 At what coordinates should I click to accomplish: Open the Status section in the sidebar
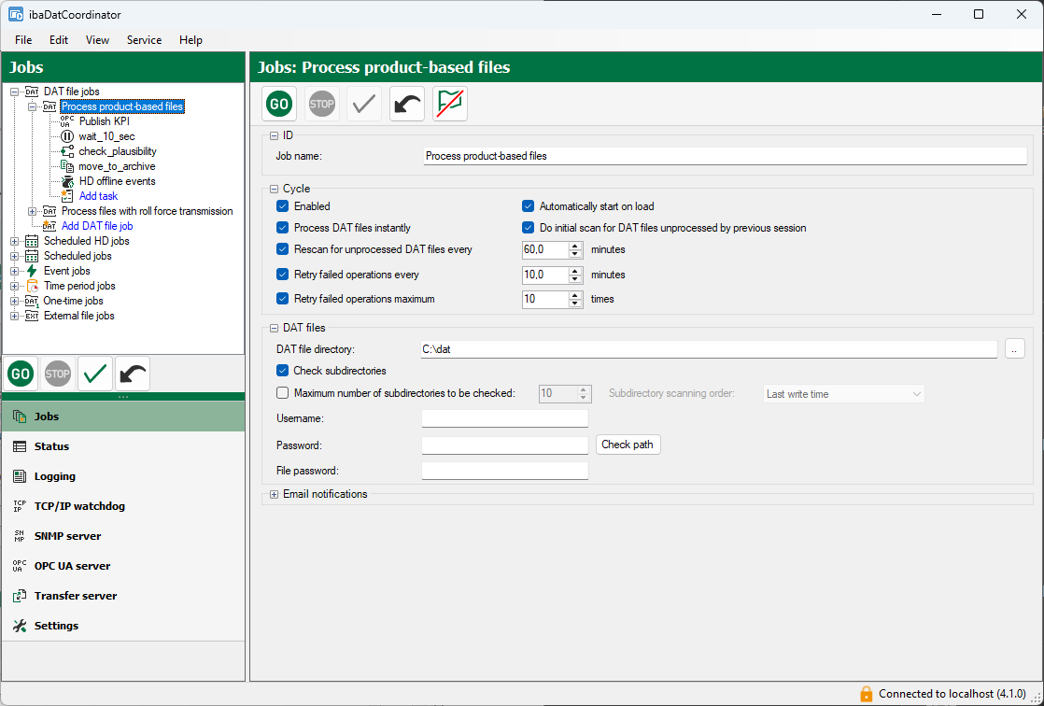pos(124,446)
